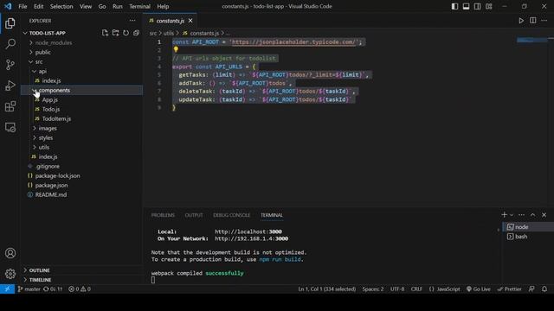Open notifications bell in status bar

coord(544,289)
